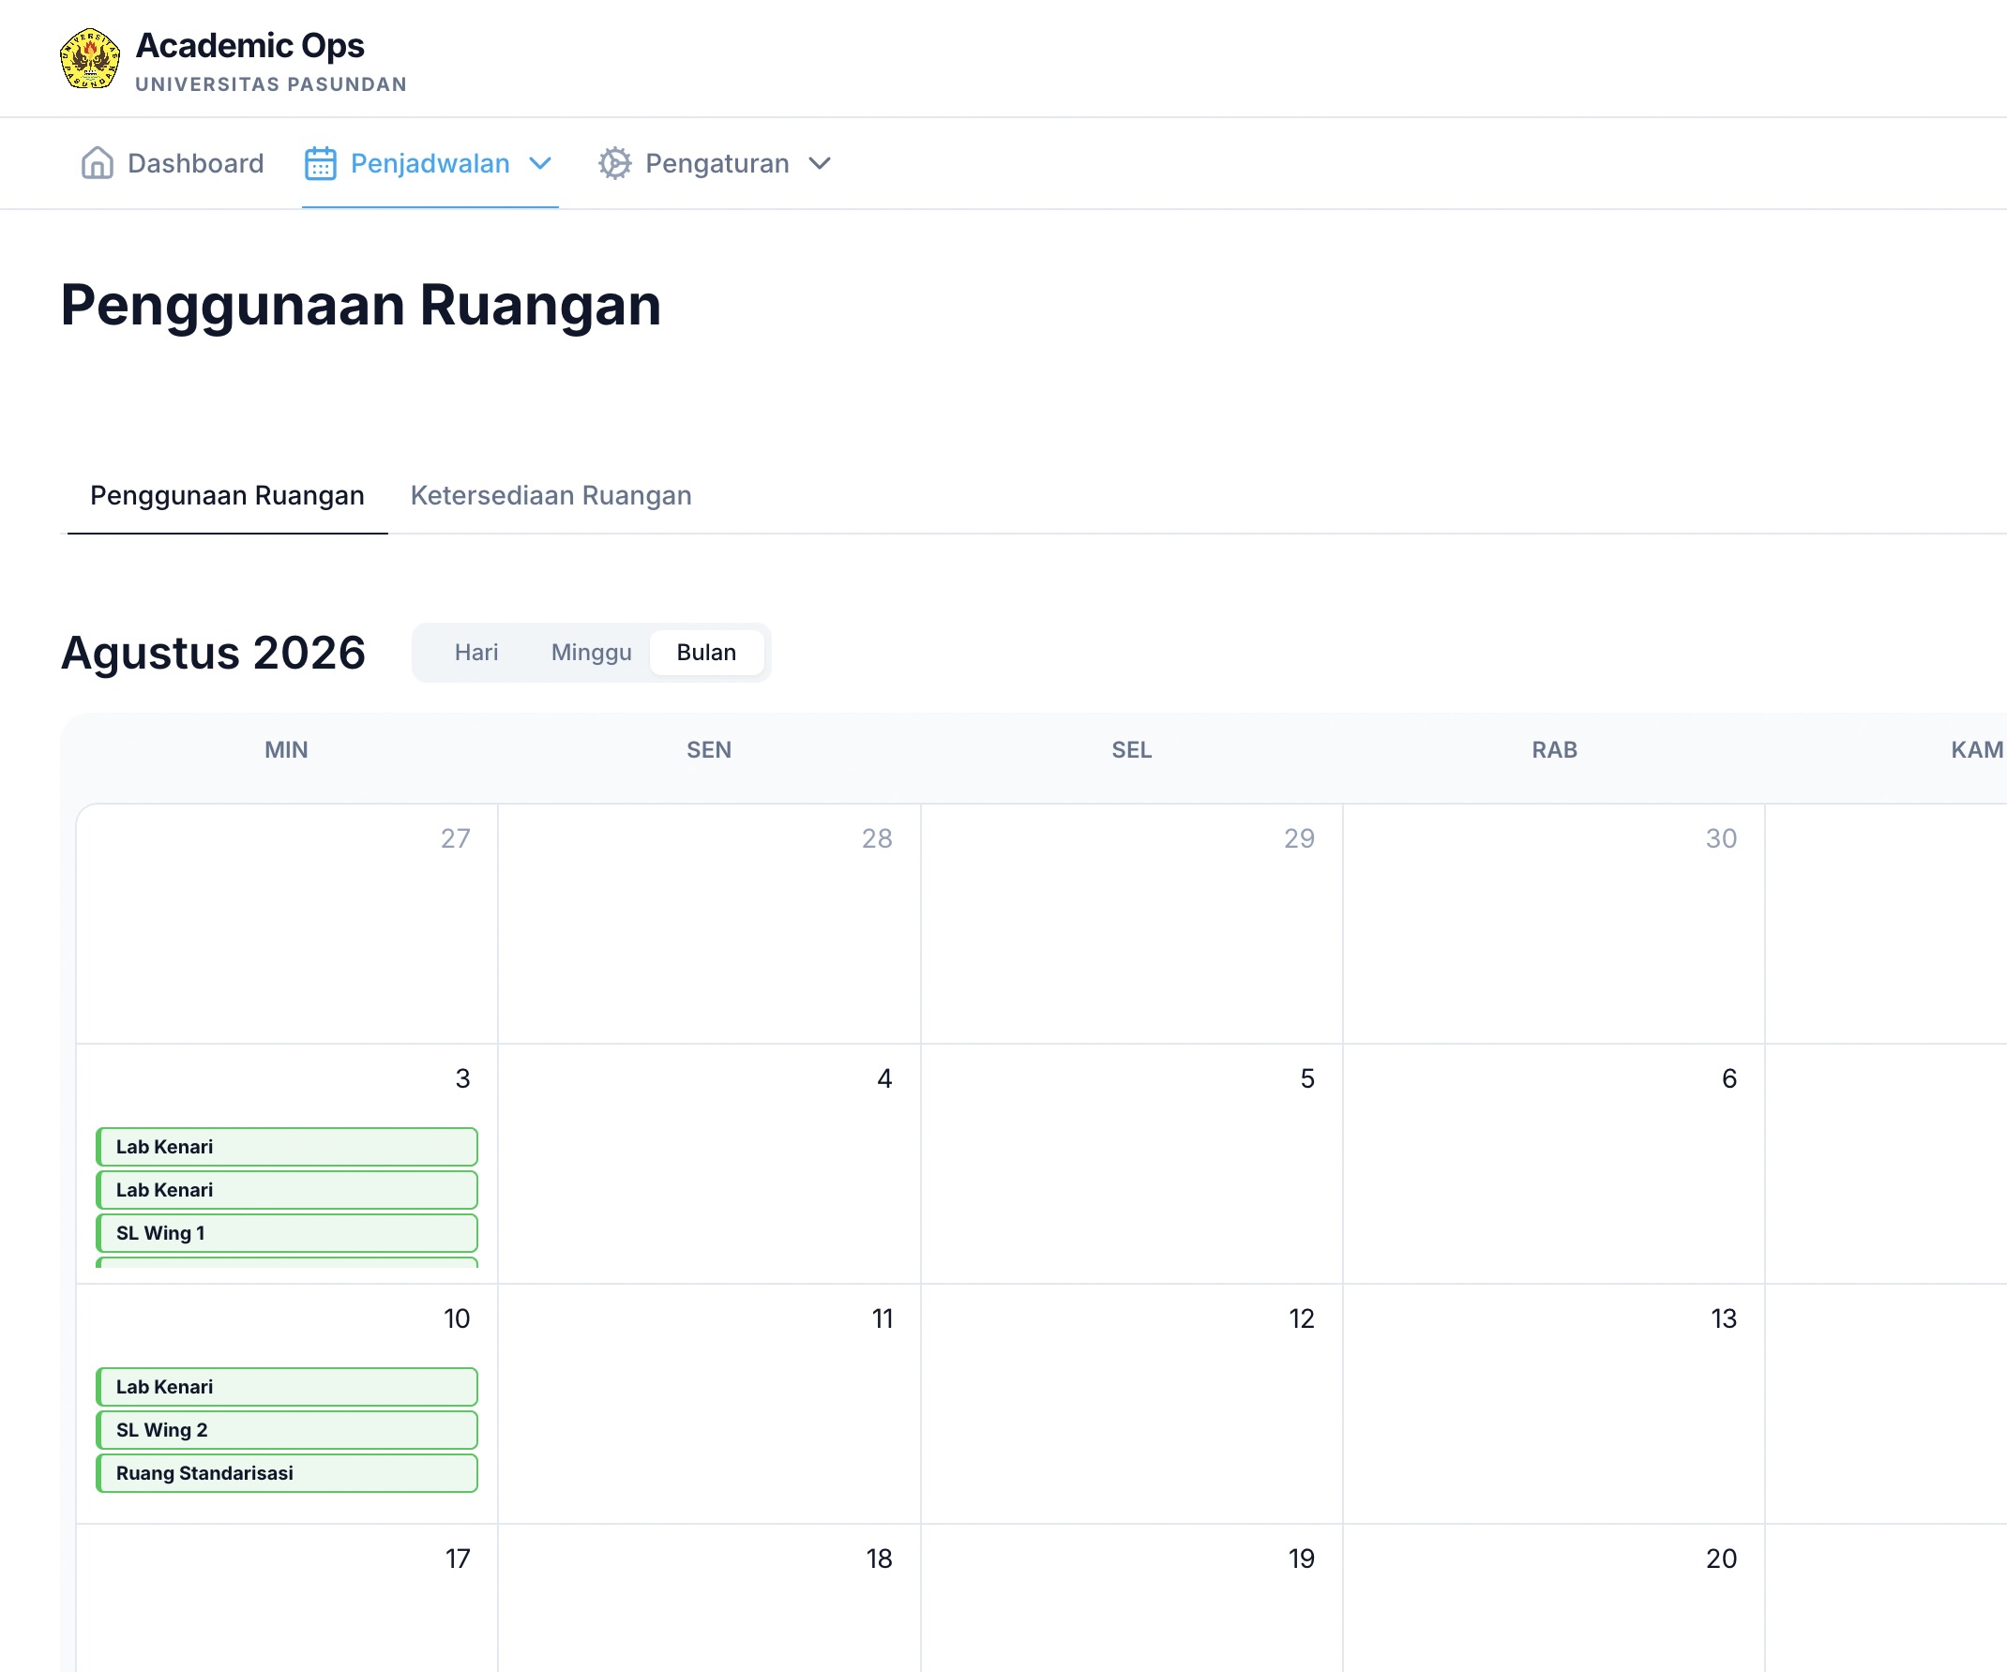Select day 28 cell
Image resolution: width=2007 pixels, height=1672 pixels.
[709, 924]
